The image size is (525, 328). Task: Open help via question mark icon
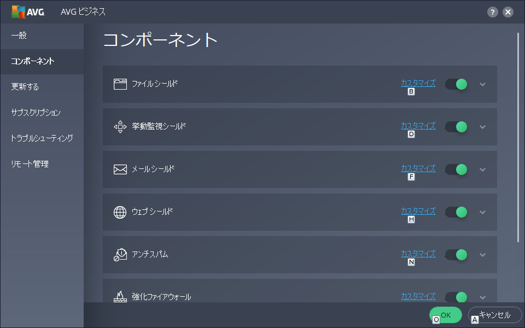[x=493, y=12]
